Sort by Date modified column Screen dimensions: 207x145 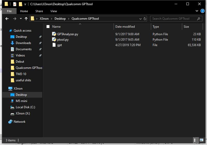(x=125, y=27)
